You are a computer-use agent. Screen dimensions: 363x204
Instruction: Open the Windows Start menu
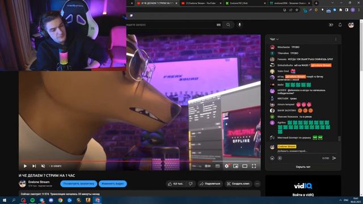(4, 200)
